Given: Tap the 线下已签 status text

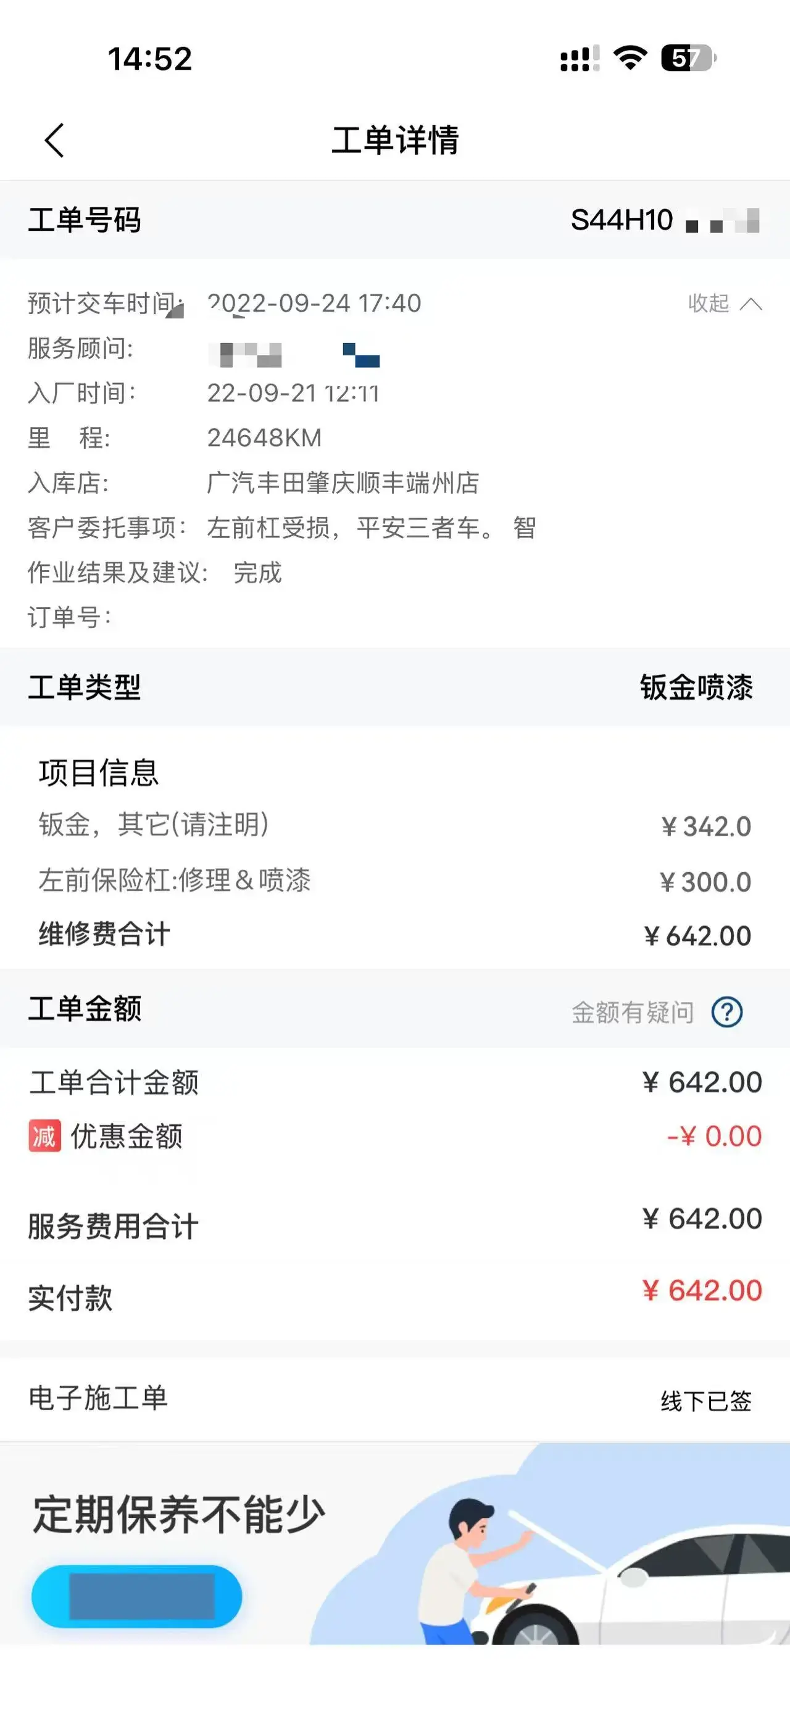Looking at the screenshot, I should tap(706, 1401).
